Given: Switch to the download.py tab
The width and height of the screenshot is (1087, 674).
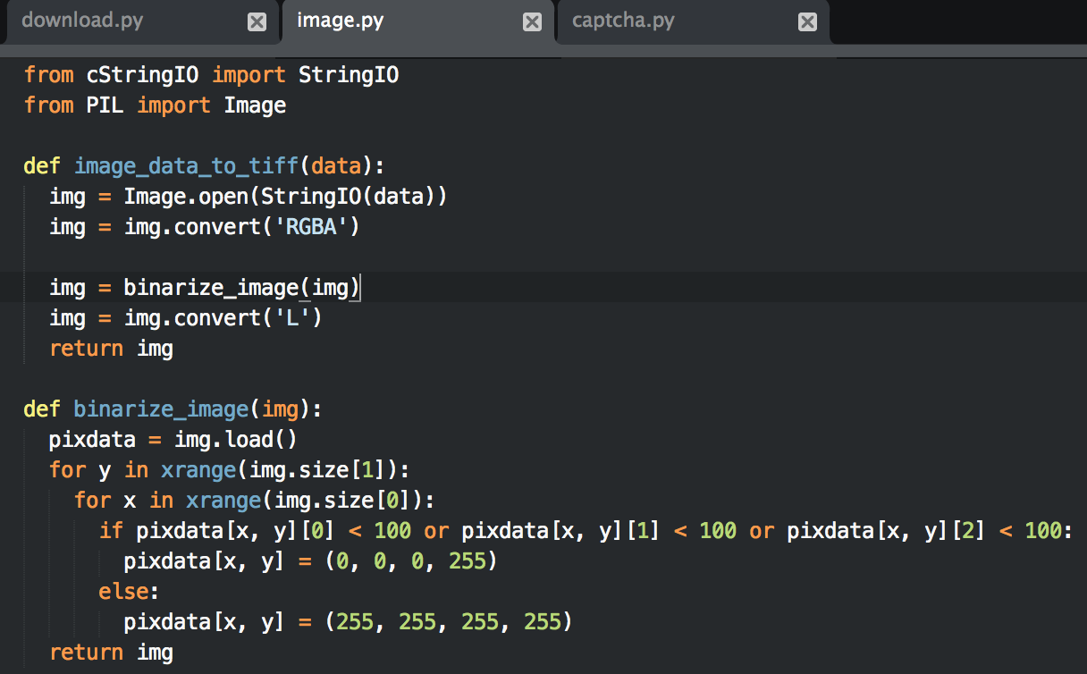Looking at the screenshot, I should [82, 21].
